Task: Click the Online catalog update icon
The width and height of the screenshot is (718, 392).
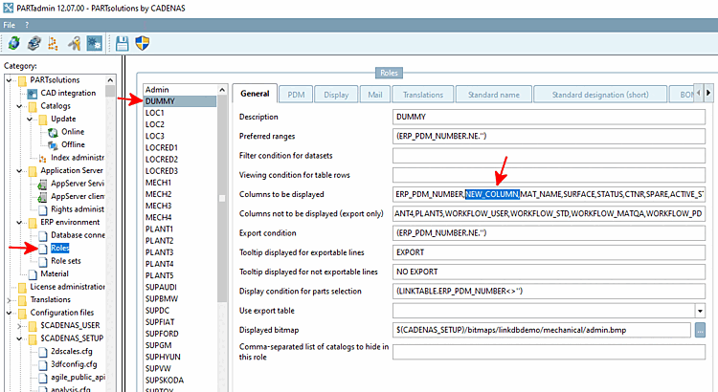Action: 53,132
